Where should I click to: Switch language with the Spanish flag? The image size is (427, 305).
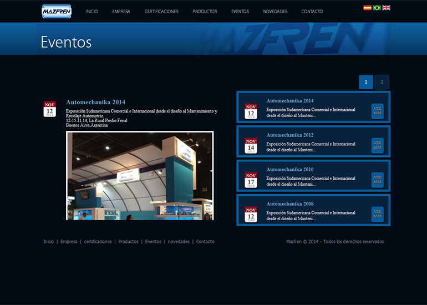(x=367, y=8)
